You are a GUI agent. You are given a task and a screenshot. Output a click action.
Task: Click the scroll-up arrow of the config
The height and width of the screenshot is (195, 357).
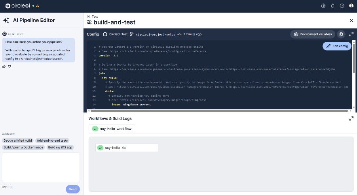pyautogui.click(x=354, y=41)
